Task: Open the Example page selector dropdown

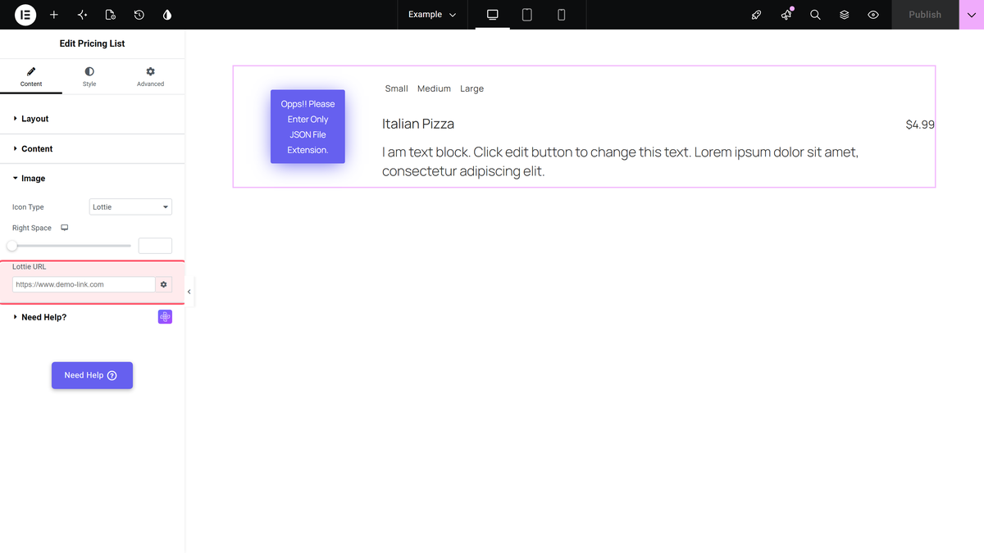Action: [x=432, y=15]
